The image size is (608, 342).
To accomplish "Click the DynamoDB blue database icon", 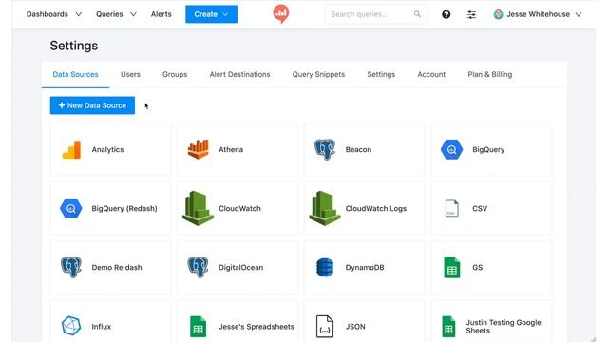I will (325, 268).
